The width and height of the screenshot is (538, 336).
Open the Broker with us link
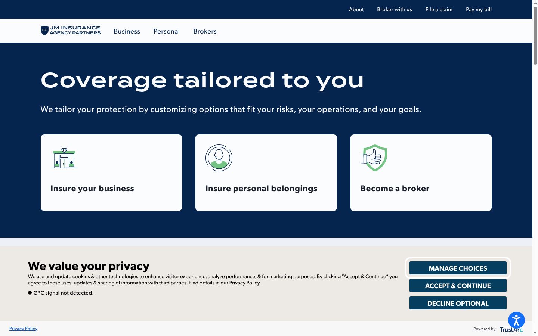point(395,9)
